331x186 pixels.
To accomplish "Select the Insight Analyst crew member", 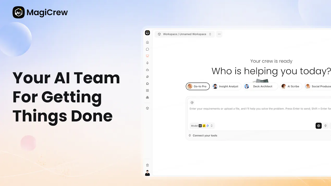I will point(226,86).
